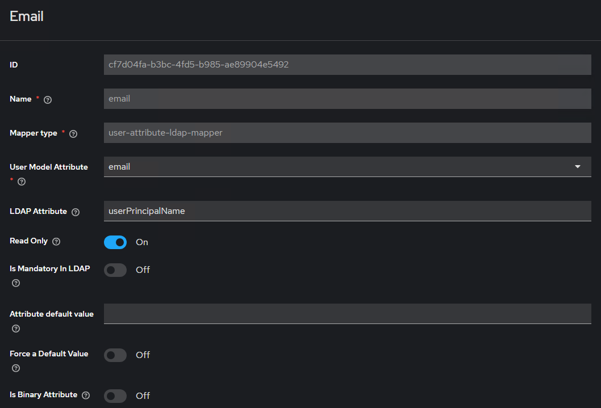This screenshot has width=601, height=408.
Task: Click the Name field containing email
Action: (x=347, y=99)
